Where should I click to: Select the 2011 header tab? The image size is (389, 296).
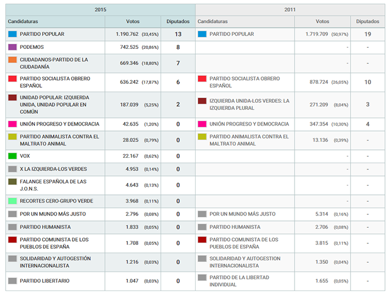[291, 9]
